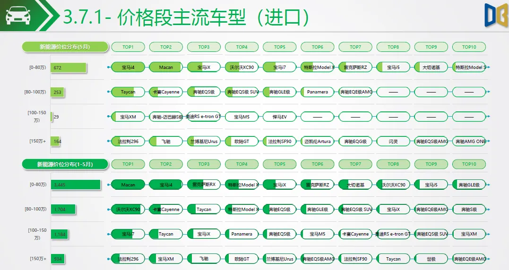Screen dimensions: 509x270
Task: Click the 闪灵 pill
Action: (393, 141)
